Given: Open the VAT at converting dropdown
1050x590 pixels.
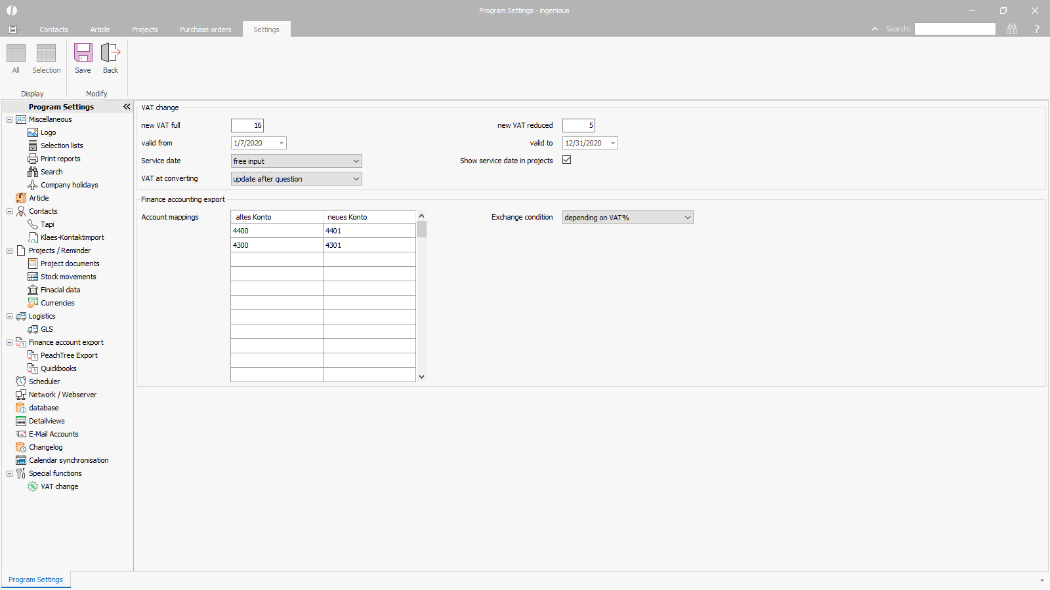Looking at the screenshot, I should [356, 179].
